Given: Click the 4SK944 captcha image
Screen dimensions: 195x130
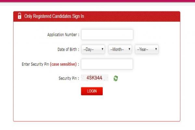Looking at the screenshot, I should click(95, 78).
